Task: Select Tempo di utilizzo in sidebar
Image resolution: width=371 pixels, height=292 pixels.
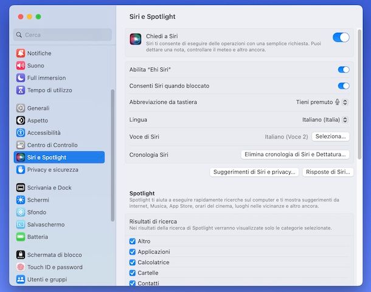Action: click(x=59, y=90)
